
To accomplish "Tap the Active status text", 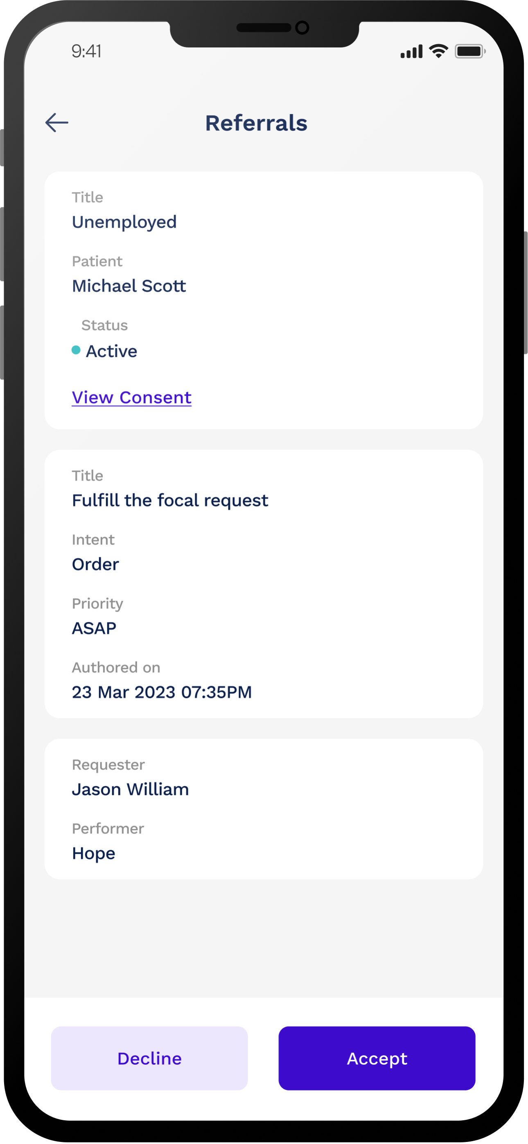I will tap(112, 351).
